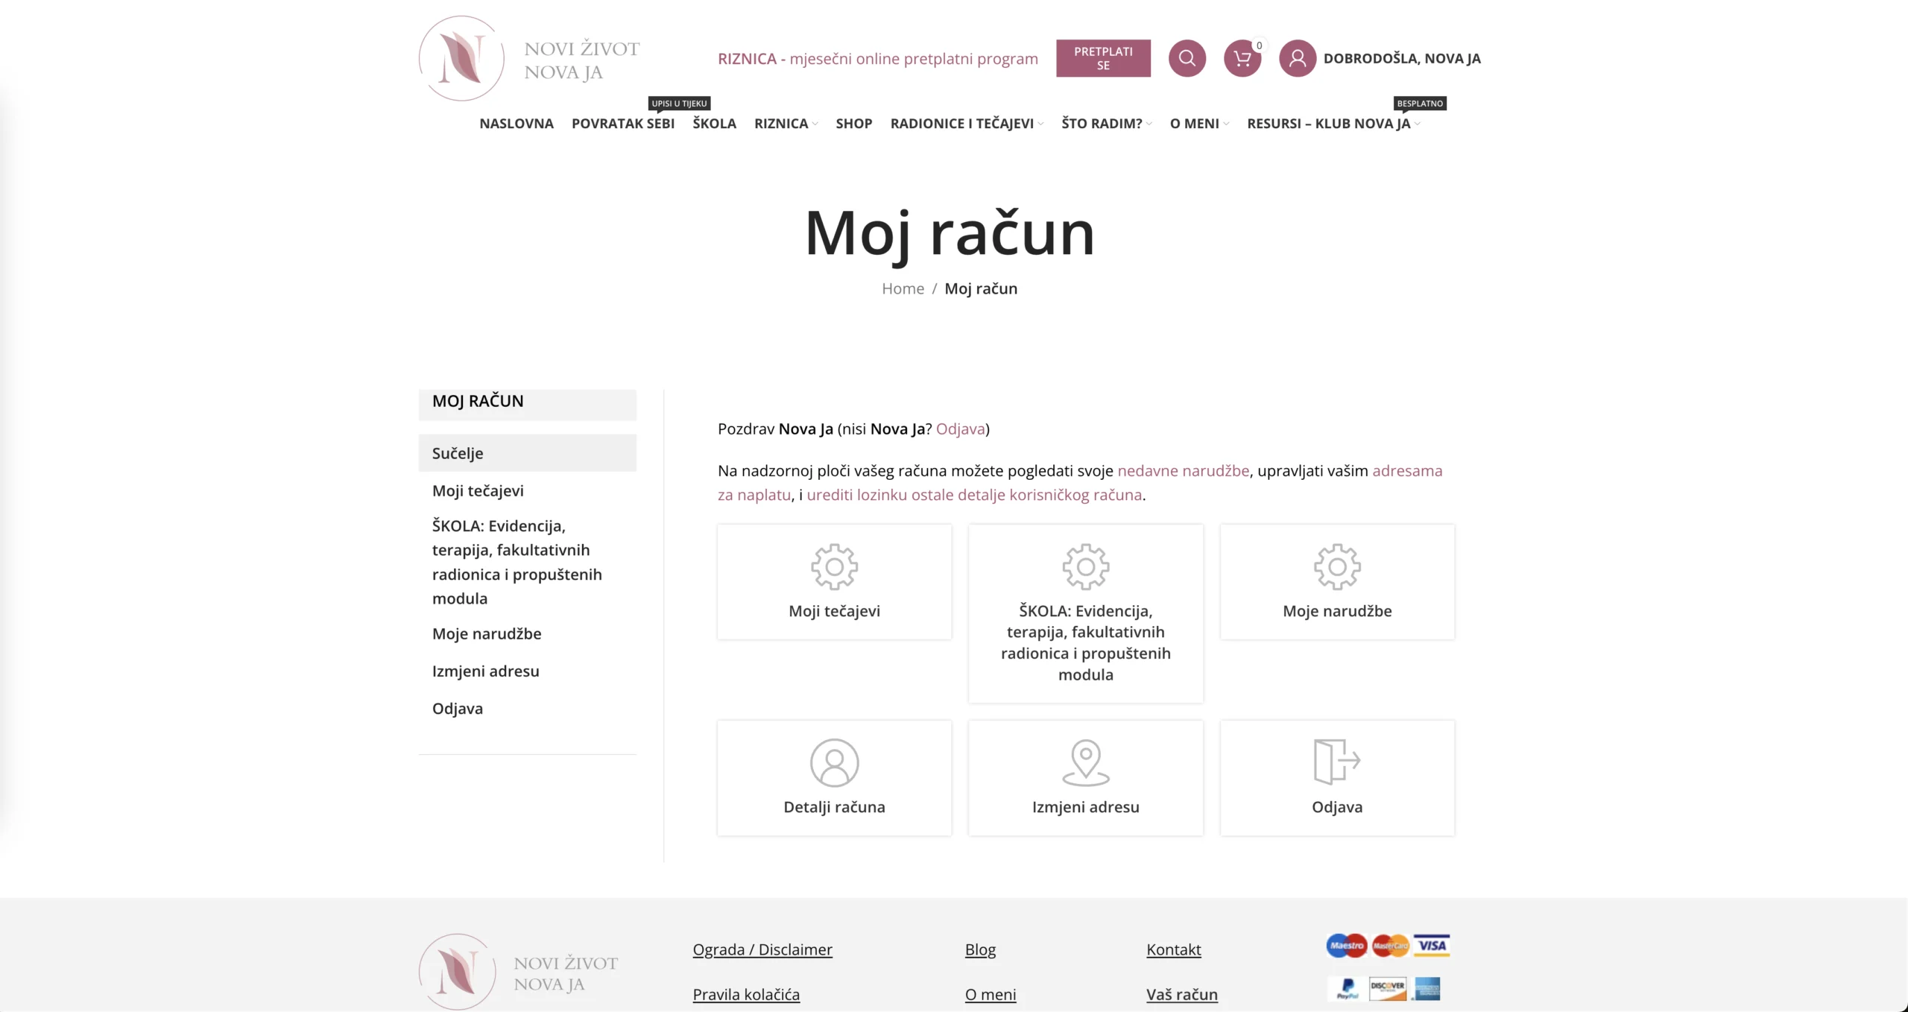The width and height of the screenshot is (1908, 1012).
Task: Expand the ŠTO RADIM? dropdown
Action: point(1101,124)
